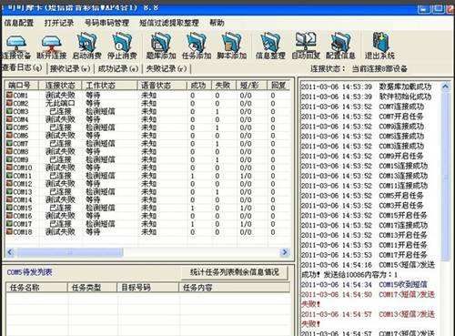Screen dimensions: 455x336
Task: Click the 工作状态 column header
Action: pyautogui.click(x=109, y=86)
